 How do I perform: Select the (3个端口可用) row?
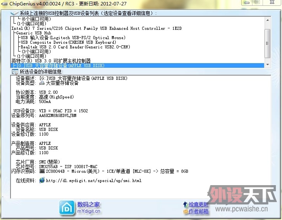[37, 52]
